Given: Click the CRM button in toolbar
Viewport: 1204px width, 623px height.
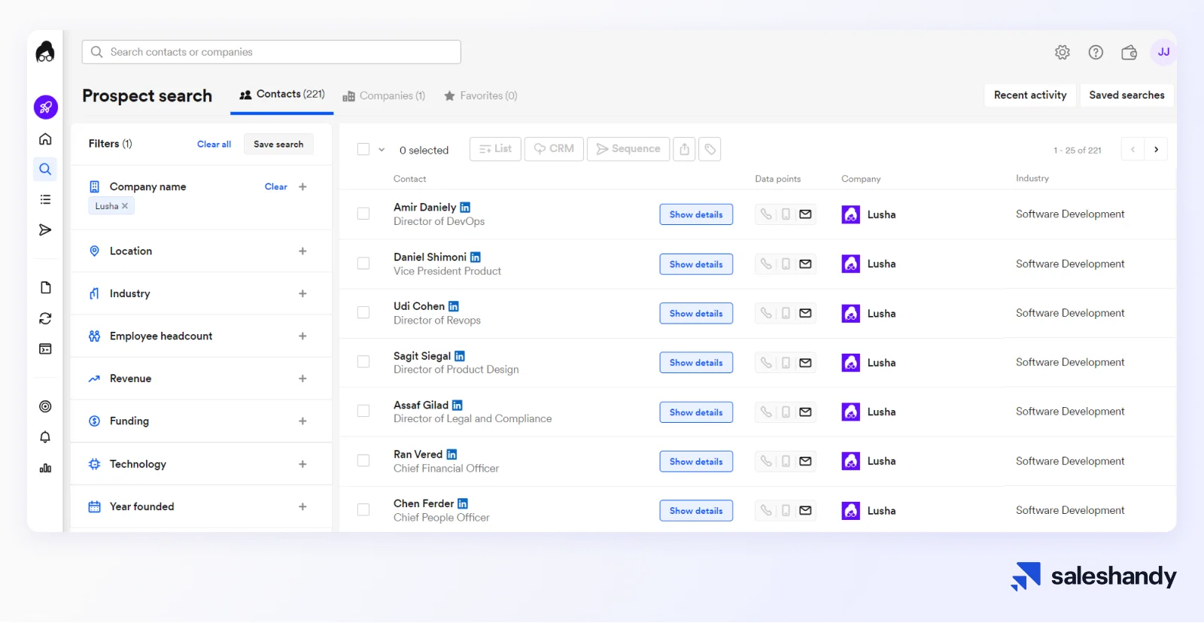Looking at the screenshot, I should click(x=554, y=149).
